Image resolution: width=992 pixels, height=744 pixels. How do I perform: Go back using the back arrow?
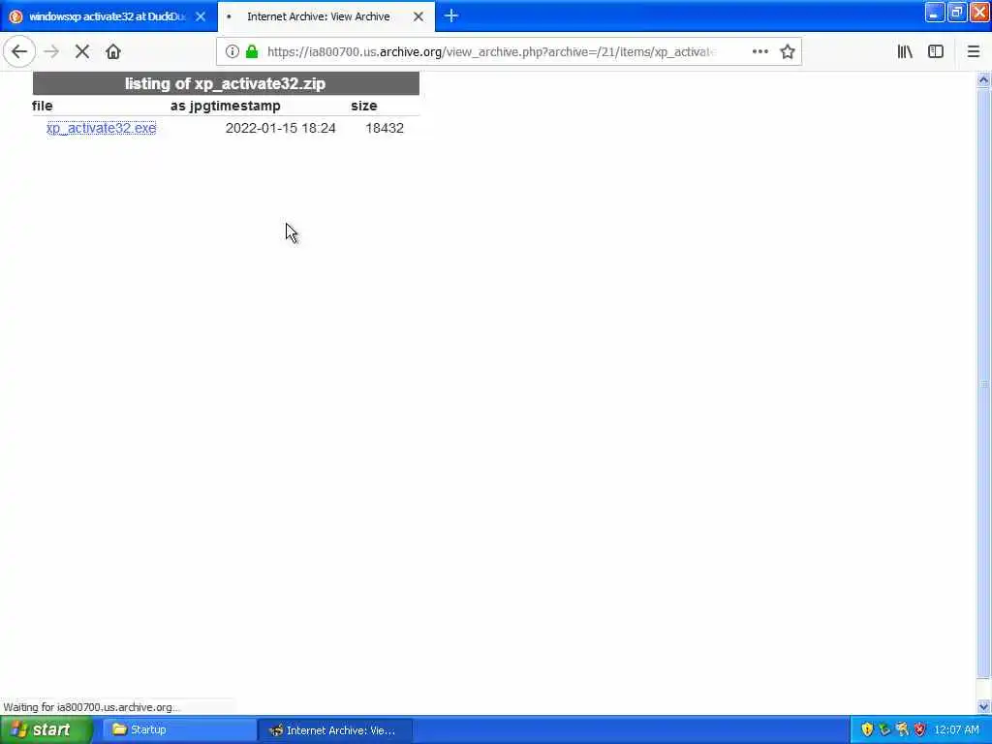tap(19, 51)
